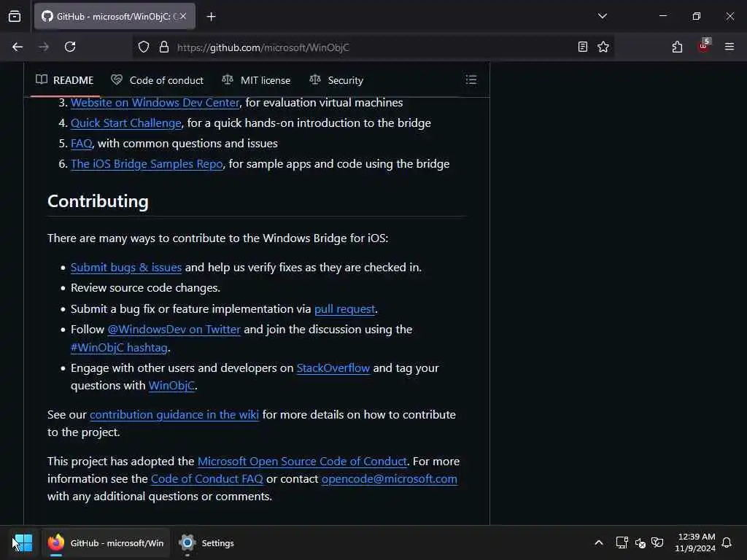Open the tracking protection shield
Viewport: 747px width, 560px height.
(144, 47)
